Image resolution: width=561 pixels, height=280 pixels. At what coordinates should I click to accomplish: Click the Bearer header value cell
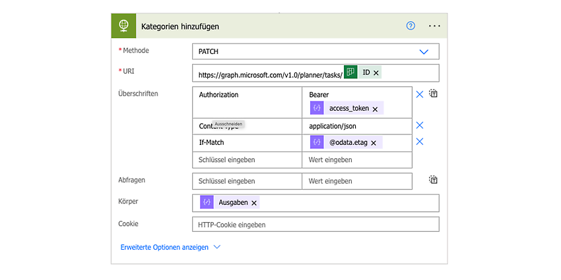coord(357,103)
